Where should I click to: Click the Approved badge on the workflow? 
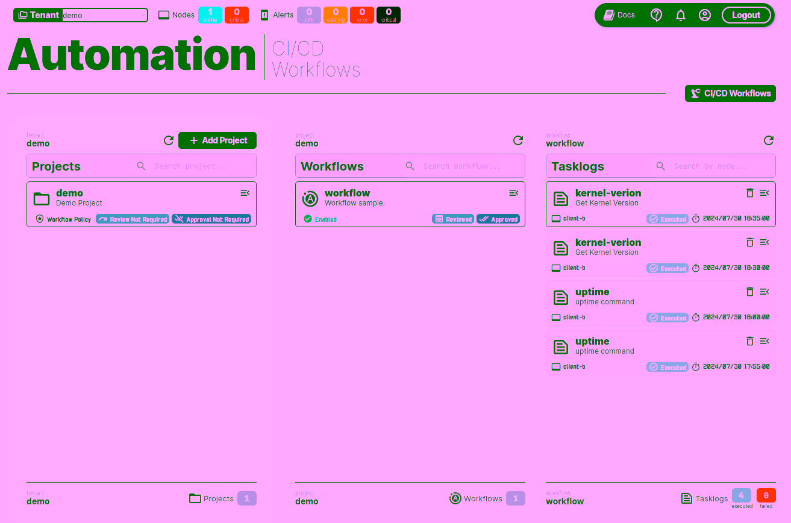pos(498,219)
